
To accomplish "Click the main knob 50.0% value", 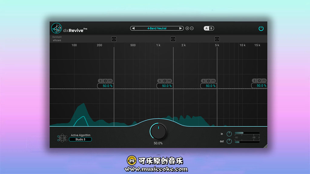I will click(x=158, y=143).
